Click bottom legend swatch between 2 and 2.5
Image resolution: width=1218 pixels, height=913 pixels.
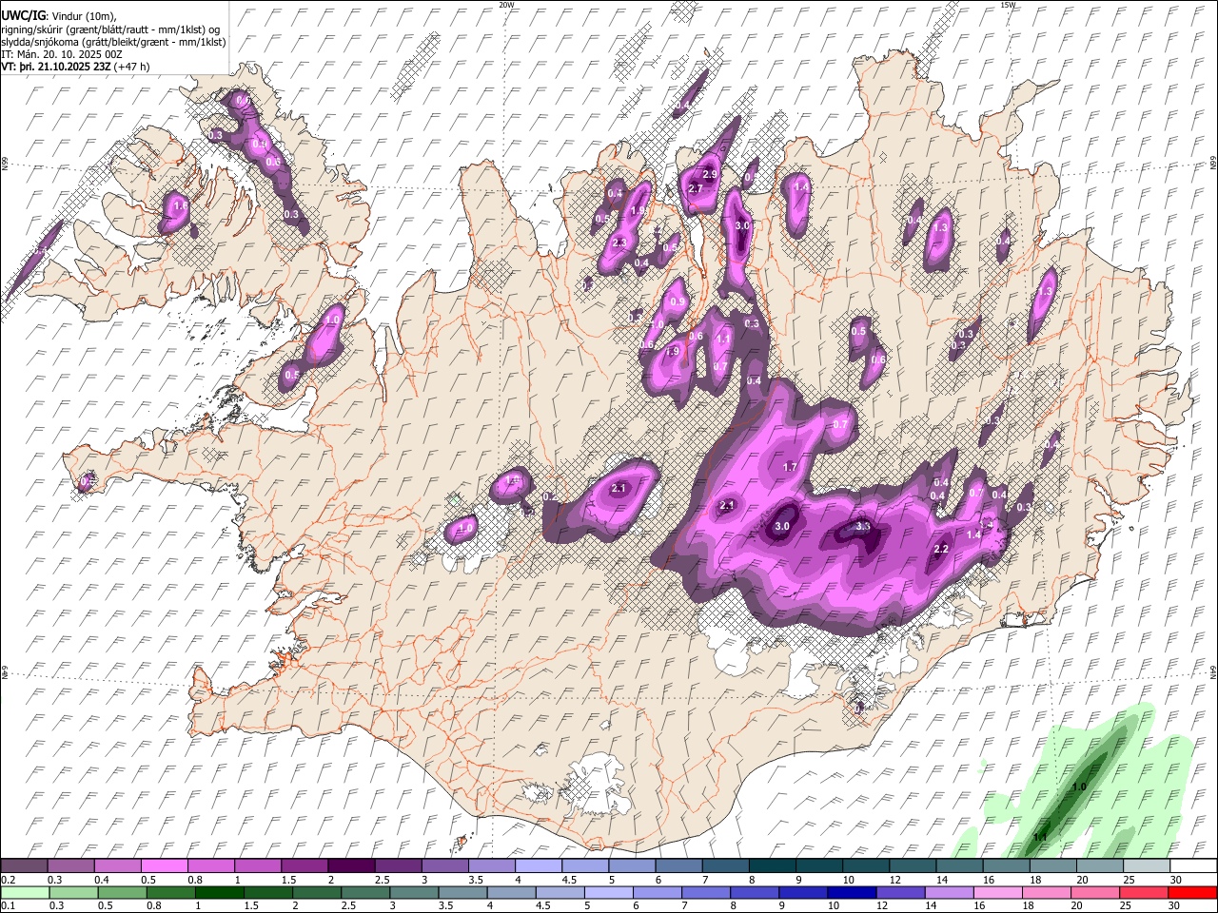pos(317,892)
